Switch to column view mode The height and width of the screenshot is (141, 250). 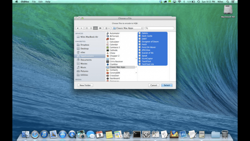[95, 28]
